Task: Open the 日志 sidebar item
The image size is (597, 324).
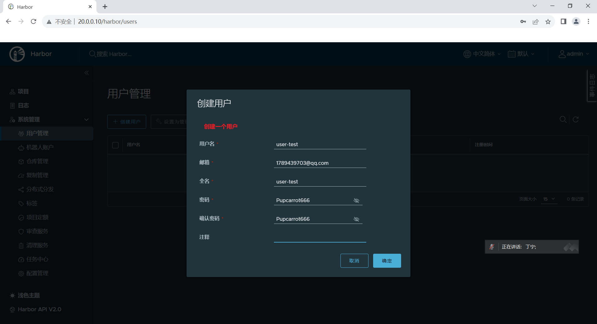Action: tap(23, 105)
